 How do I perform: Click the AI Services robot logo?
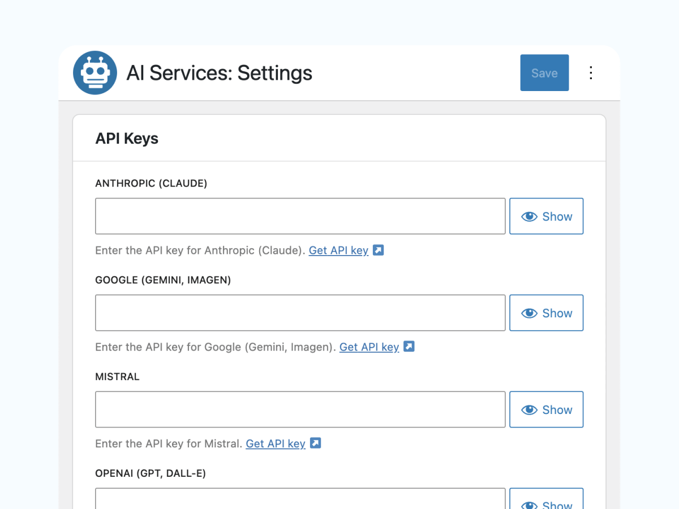click(95, 73)
